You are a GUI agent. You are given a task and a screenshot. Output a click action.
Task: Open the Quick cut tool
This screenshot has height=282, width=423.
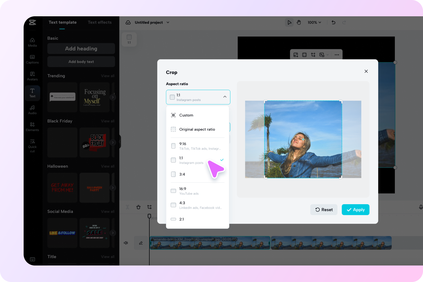point(32,146)
